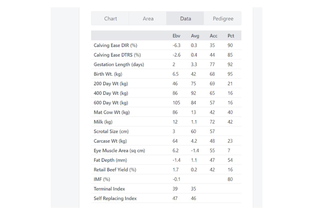Viewport: 331px width, 218px height.
Task: Select the Data tab
Action: click(x=185, y=18)
